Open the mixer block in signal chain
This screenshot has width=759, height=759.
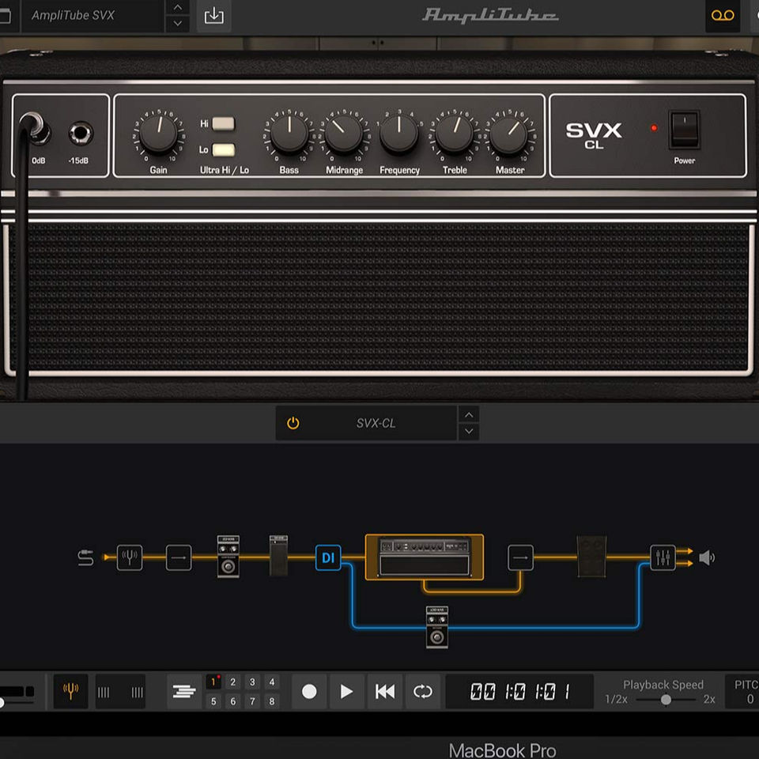[x=663, y=557]
